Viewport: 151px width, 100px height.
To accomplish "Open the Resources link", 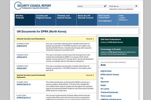I will (123, 20).
